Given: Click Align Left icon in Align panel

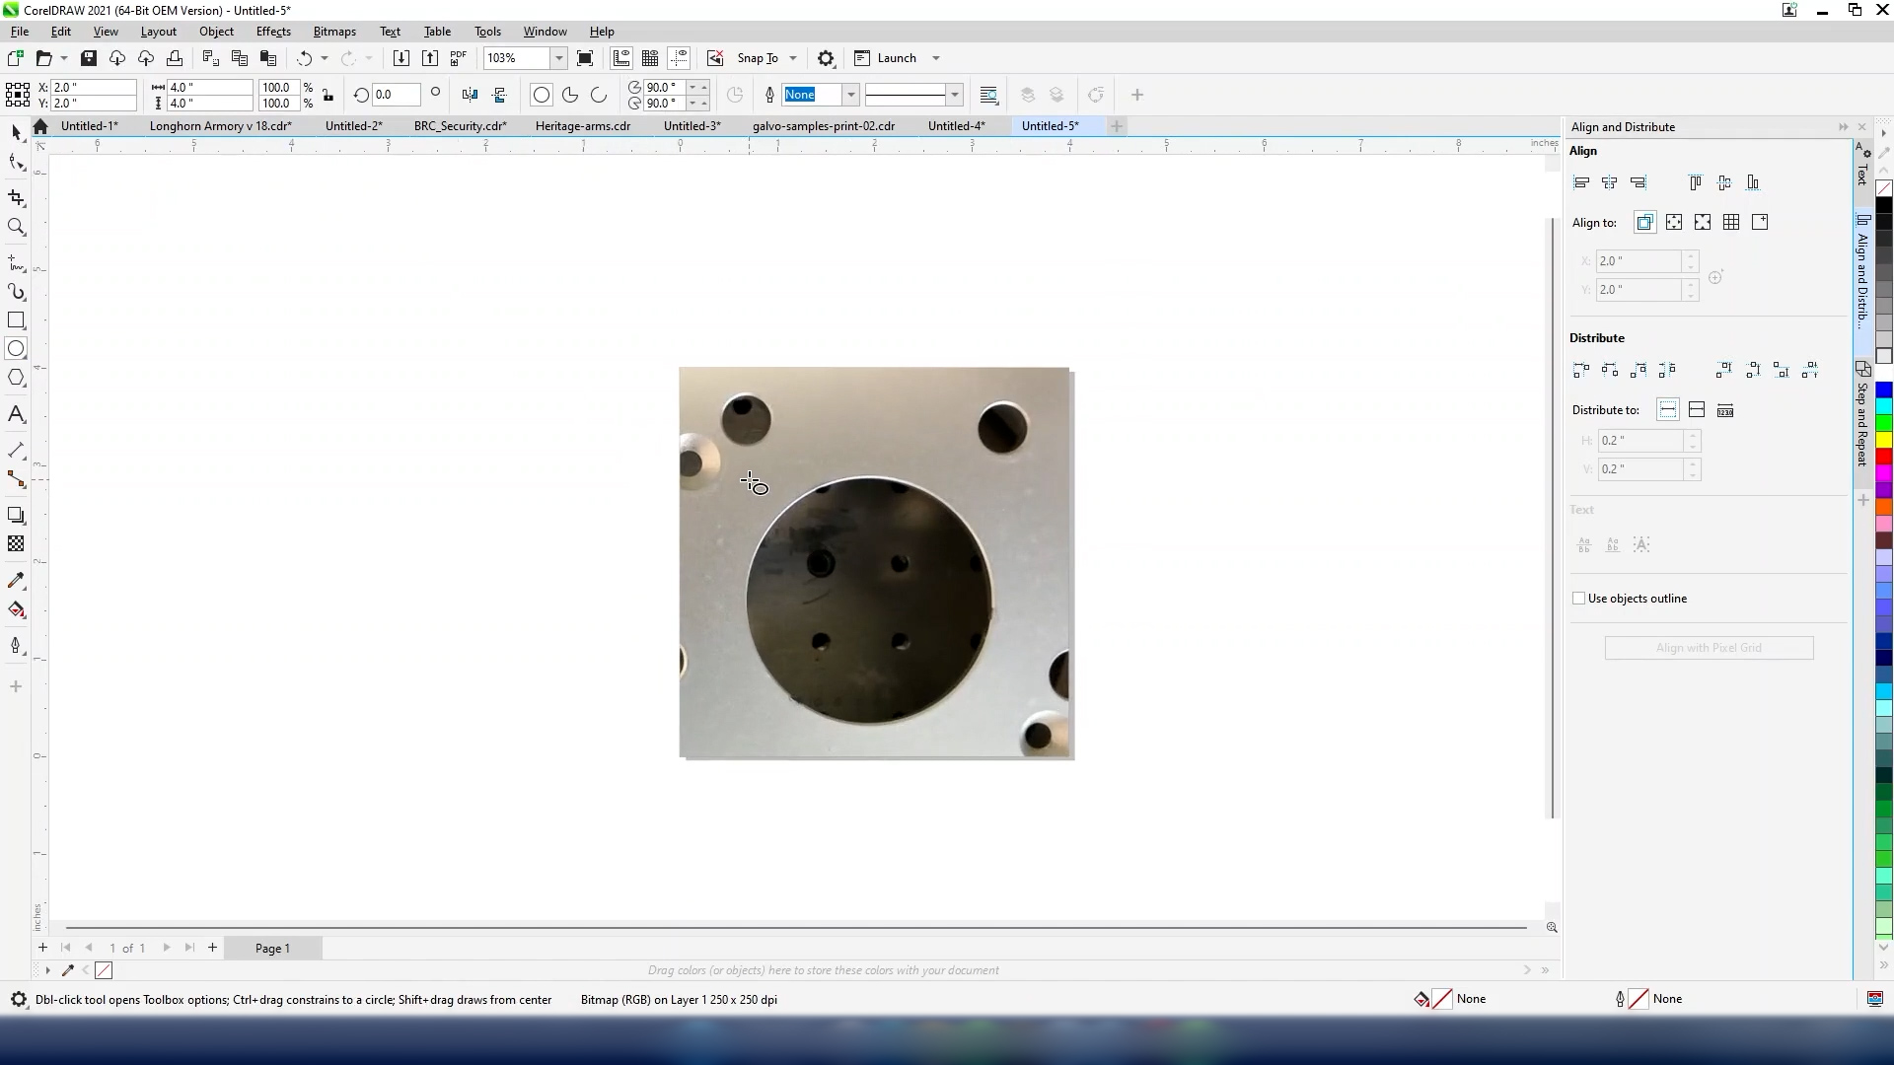Looking at the screenshot, I should click(1581, 182).
